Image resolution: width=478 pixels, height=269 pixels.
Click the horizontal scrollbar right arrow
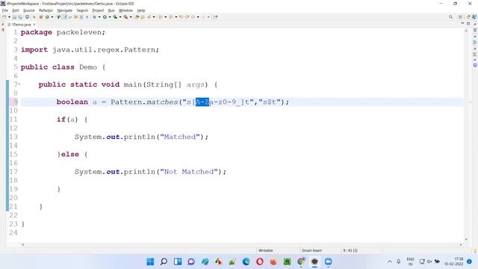(461, 244)
